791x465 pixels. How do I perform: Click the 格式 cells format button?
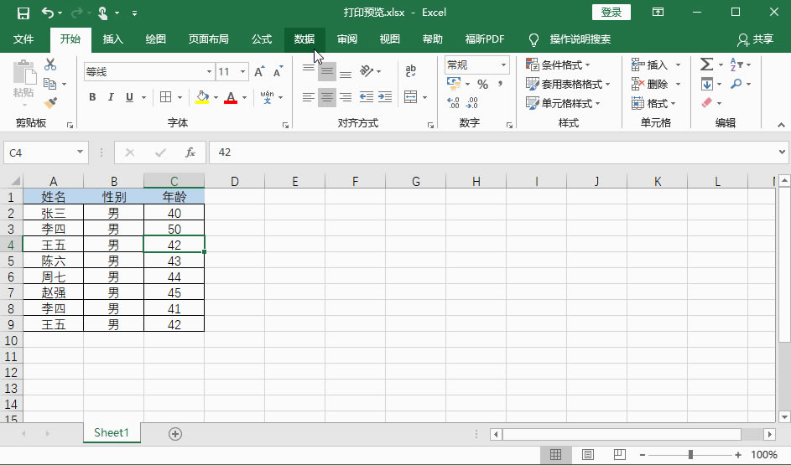pyautogui.click(x=653, y=103)
